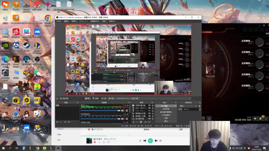Pop out the 控件 panel using its header icon
The image size is (269, 151).
coord(176,103)
